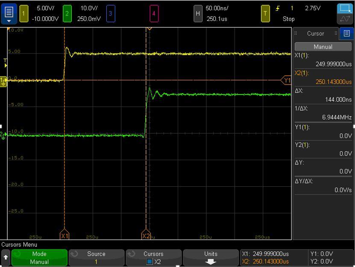Viewport: 355px width, 267px height.
Task: Click the trigger source 1 label
Action: pyautogui.click(x=292, y=9)
